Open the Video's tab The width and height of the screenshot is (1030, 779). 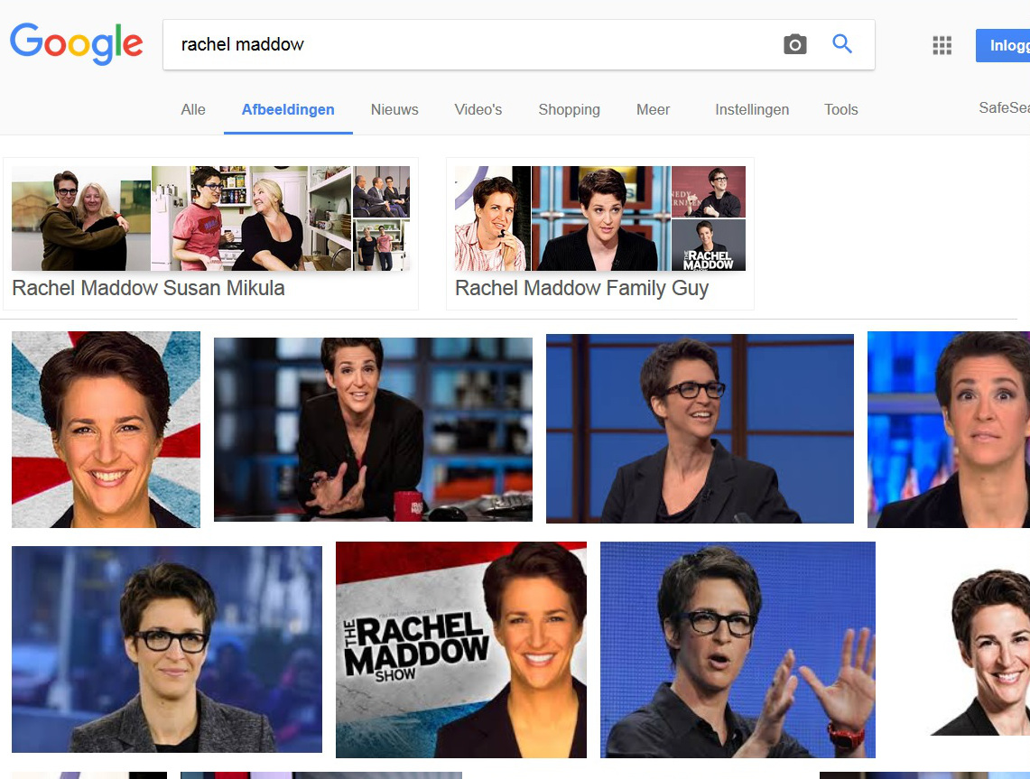click(478, 110)
